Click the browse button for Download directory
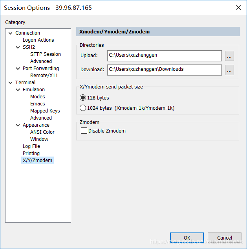 229,70
